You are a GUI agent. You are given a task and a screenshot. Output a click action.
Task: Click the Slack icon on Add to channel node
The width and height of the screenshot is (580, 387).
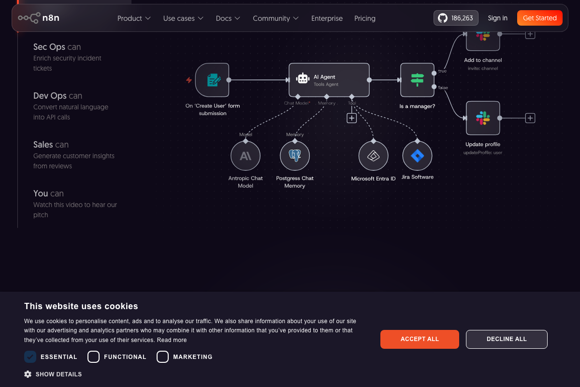(x=483, y=35)
